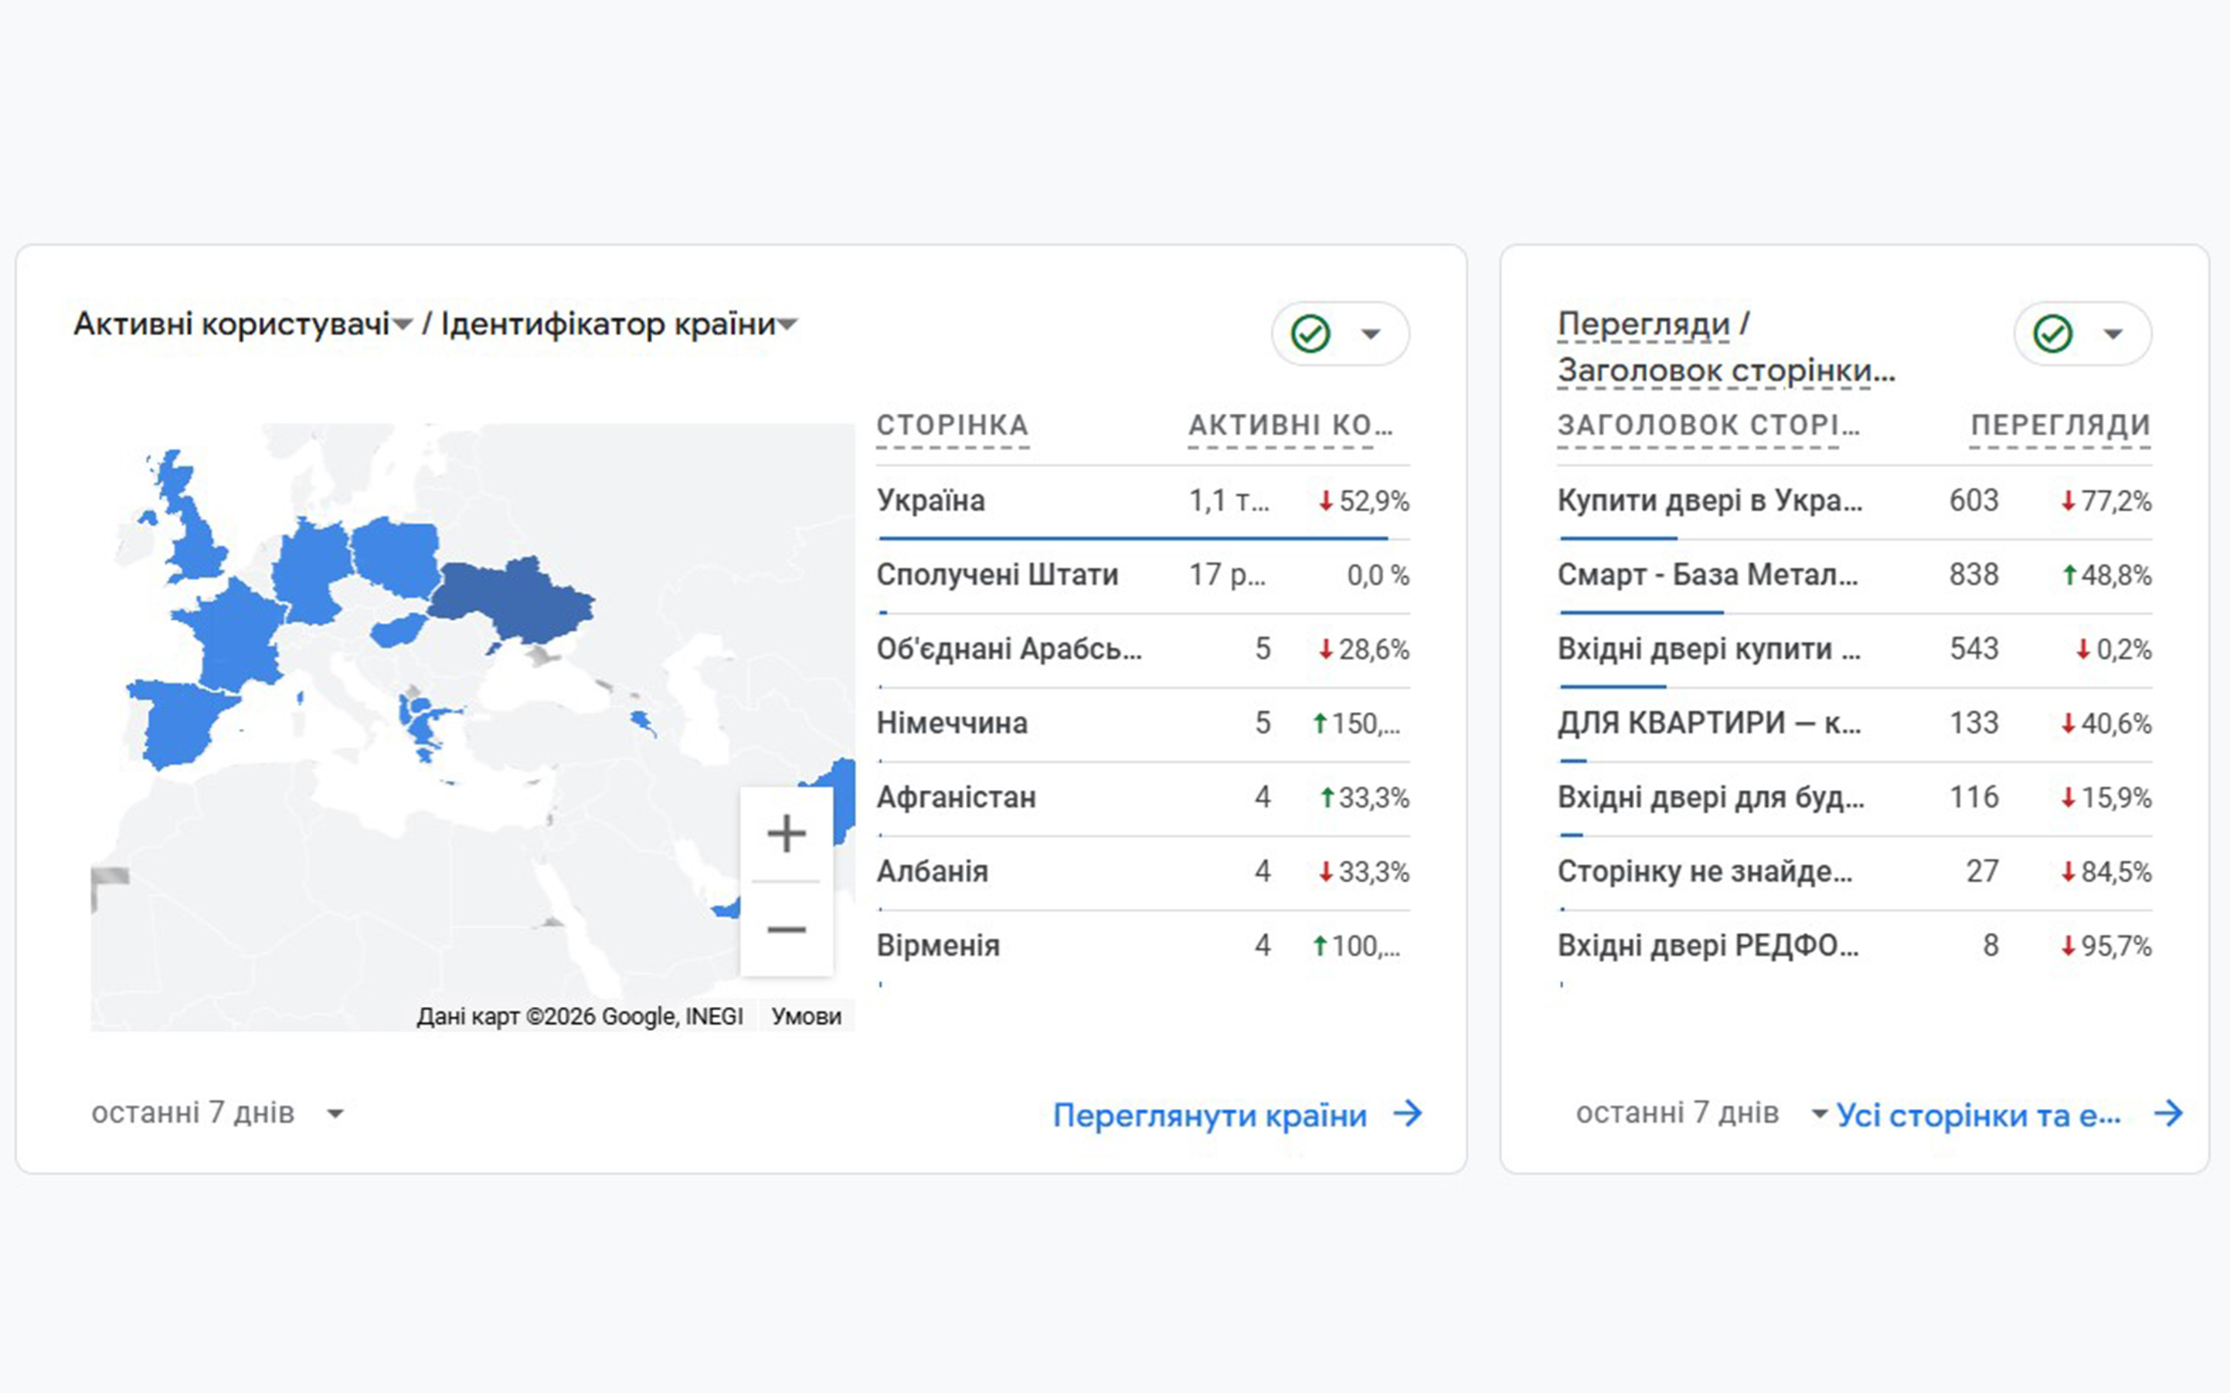Click the 543 views value
Viewport: 2230px width, 1393px height.
tap(1973, 649)
